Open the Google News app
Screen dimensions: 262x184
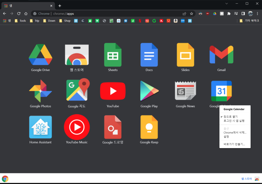pos(185,91)
